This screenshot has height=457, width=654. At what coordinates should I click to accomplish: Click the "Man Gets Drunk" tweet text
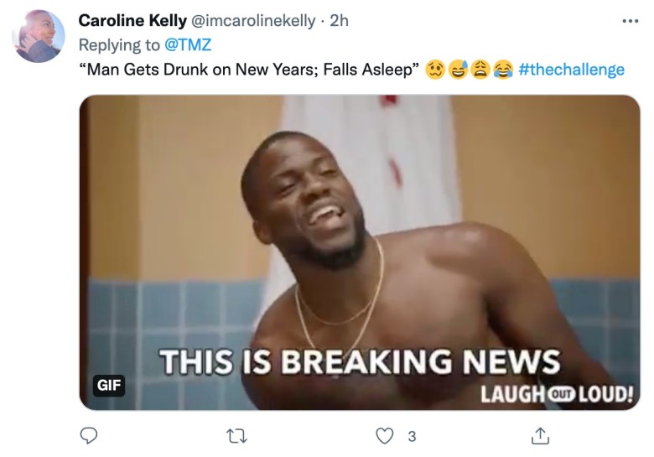[x=248, y=70]
